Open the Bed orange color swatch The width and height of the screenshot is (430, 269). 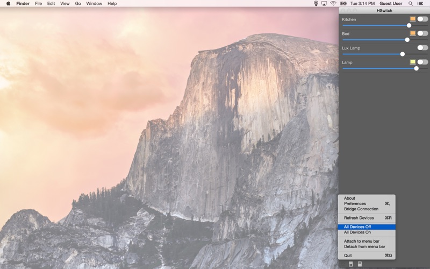pos(412,33)
